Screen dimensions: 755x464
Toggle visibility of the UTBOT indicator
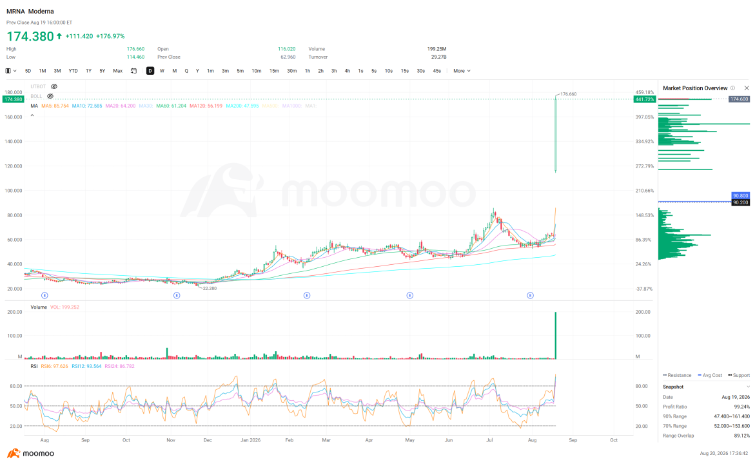[x=54, y=86]
